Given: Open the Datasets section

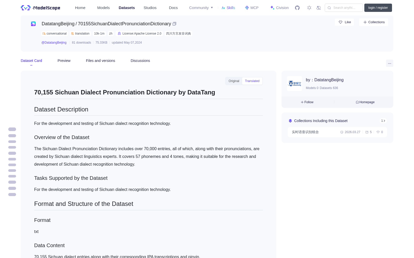Looking at the screenshot, I should point(127,8).
